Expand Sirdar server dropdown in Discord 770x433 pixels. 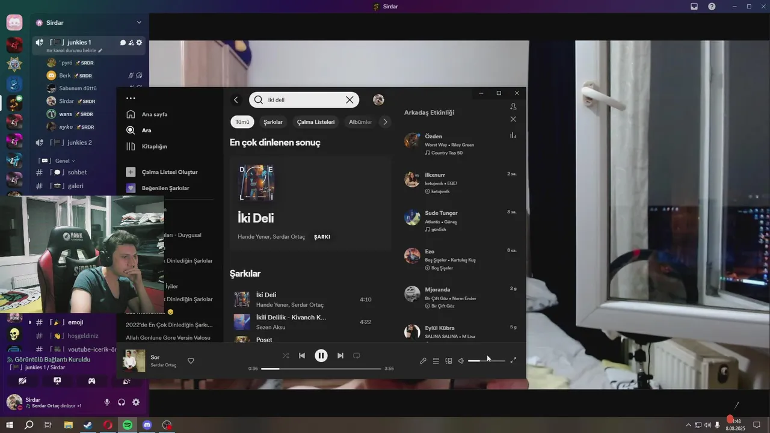click(x=139, y=23)
